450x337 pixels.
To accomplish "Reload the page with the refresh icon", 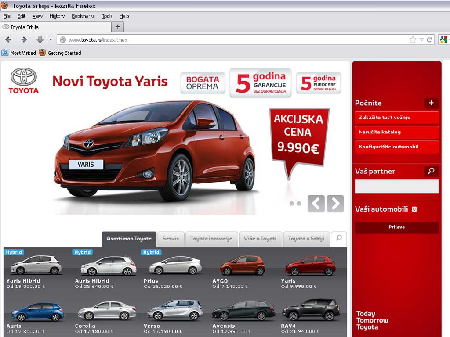I will pos(429,40).
